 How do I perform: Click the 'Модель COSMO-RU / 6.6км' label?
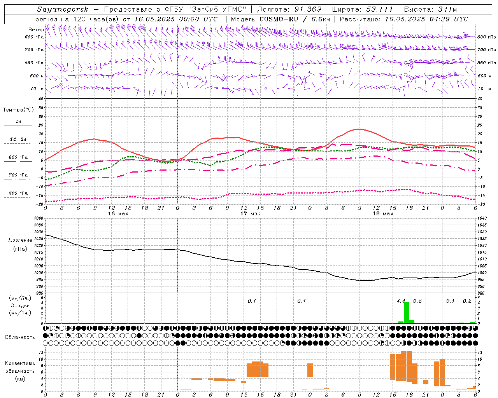click(x=281, y=19)
